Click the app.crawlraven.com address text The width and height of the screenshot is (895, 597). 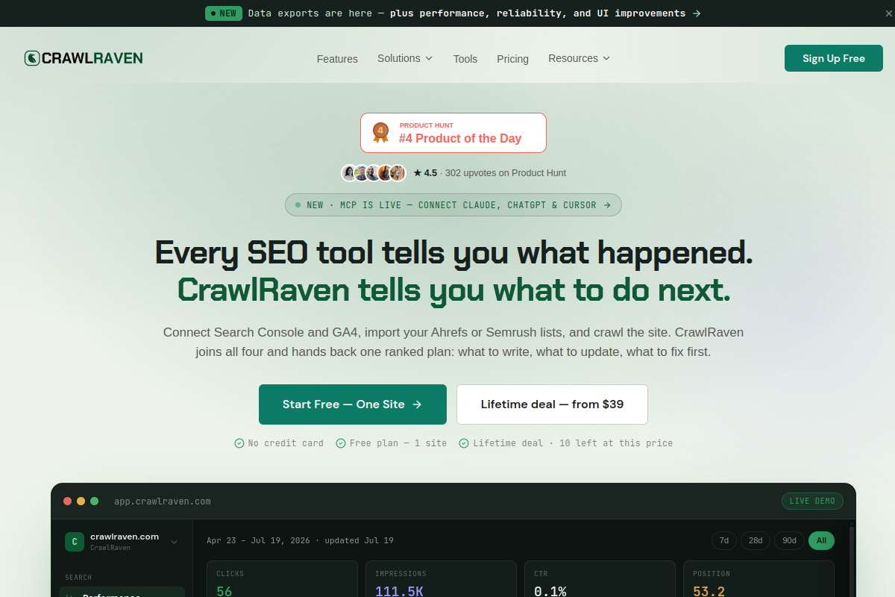(163, 501)
